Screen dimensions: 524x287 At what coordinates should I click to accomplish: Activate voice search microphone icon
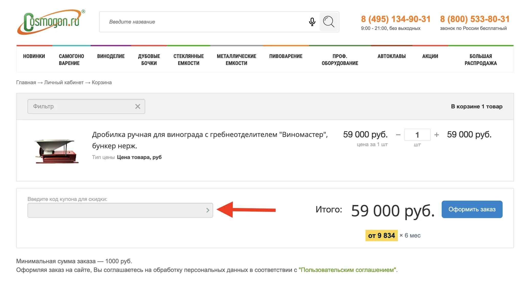pos(312,22)
